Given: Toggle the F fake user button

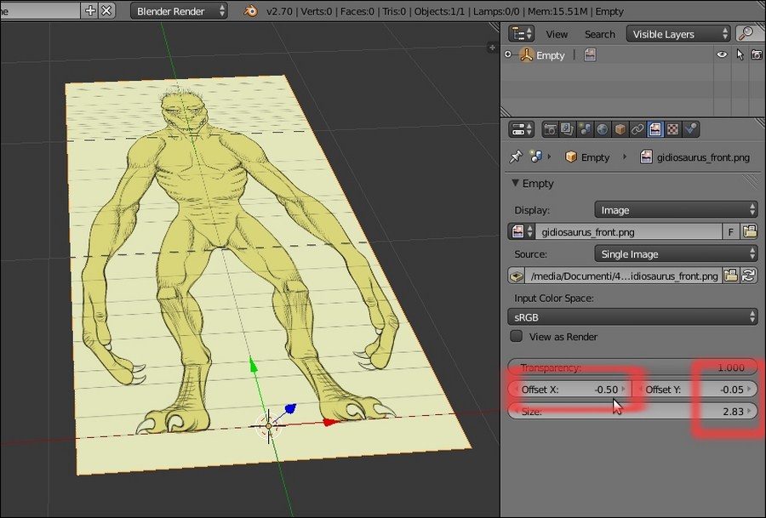Looking at the screenshot, I should (731, 231).
